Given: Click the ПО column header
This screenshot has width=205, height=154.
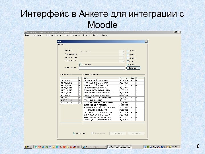Looking at the screenshot, I should (133, 78).
